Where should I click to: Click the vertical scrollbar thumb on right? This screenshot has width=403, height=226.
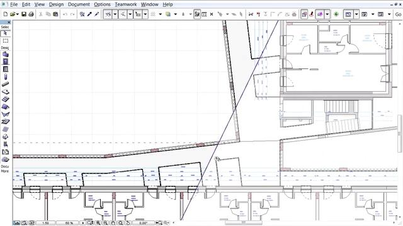[400, 133]
